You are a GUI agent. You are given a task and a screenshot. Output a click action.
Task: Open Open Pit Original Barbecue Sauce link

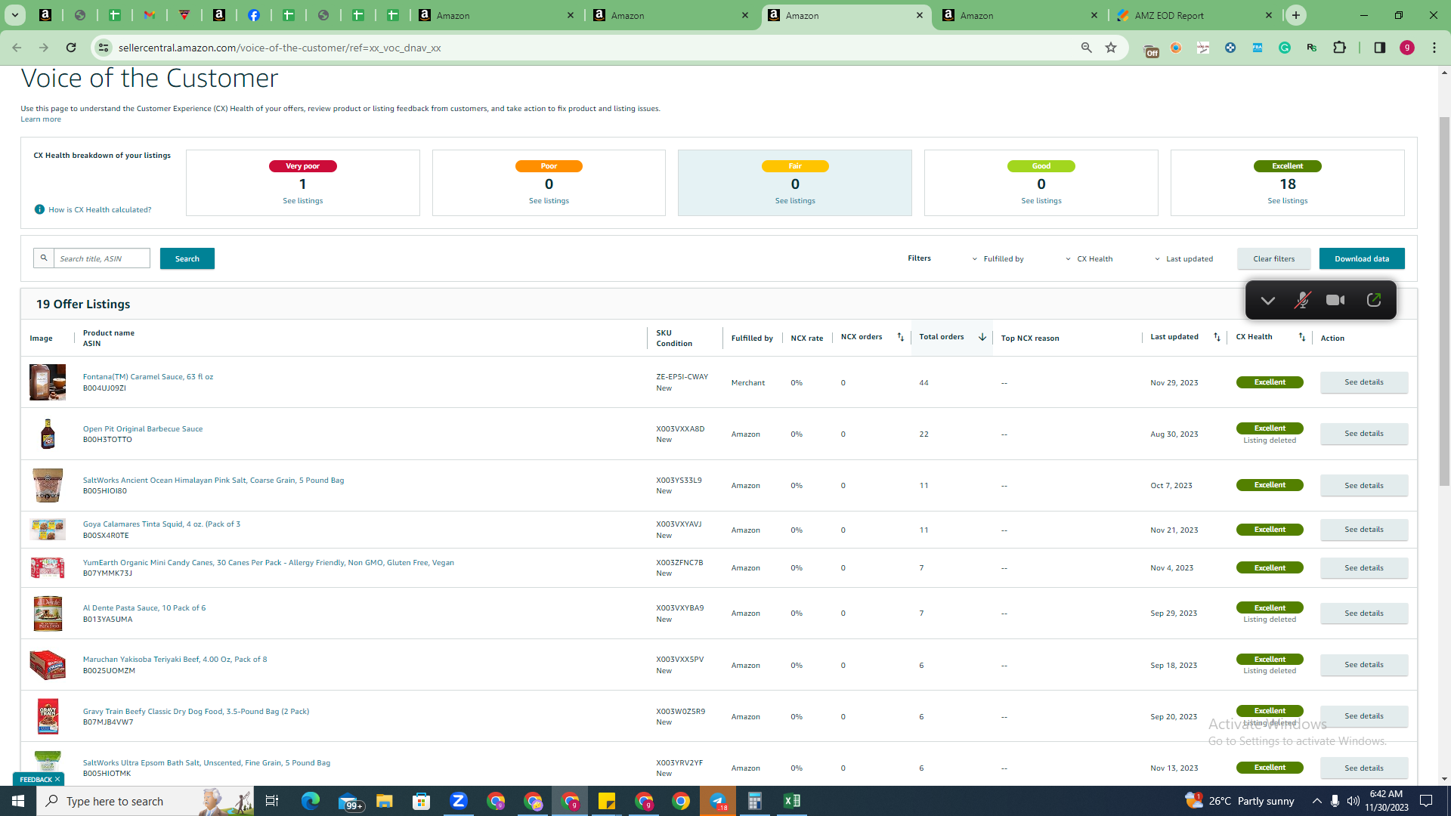click(x=143, y=428)
